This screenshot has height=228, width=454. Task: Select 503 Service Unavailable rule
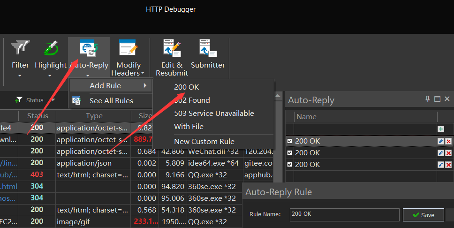point(214,113)
